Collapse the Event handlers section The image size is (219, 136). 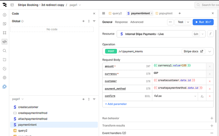[212, 133]
